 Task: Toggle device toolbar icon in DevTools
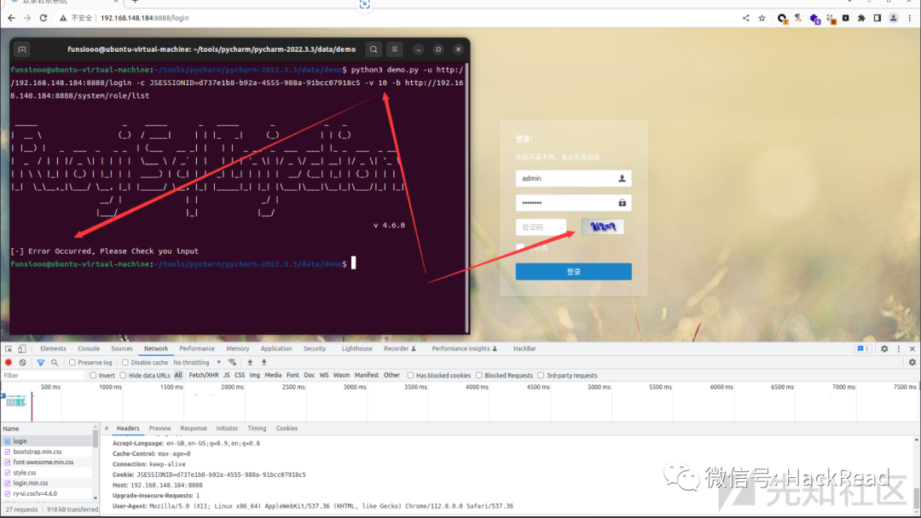click(x=21, y=348)
